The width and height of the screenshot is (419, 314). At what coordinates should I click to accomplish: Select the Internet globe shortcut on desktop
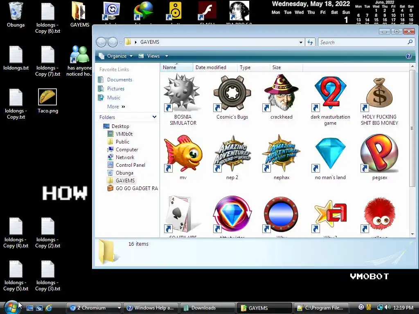pyautogui.click(x=143, y=12)
